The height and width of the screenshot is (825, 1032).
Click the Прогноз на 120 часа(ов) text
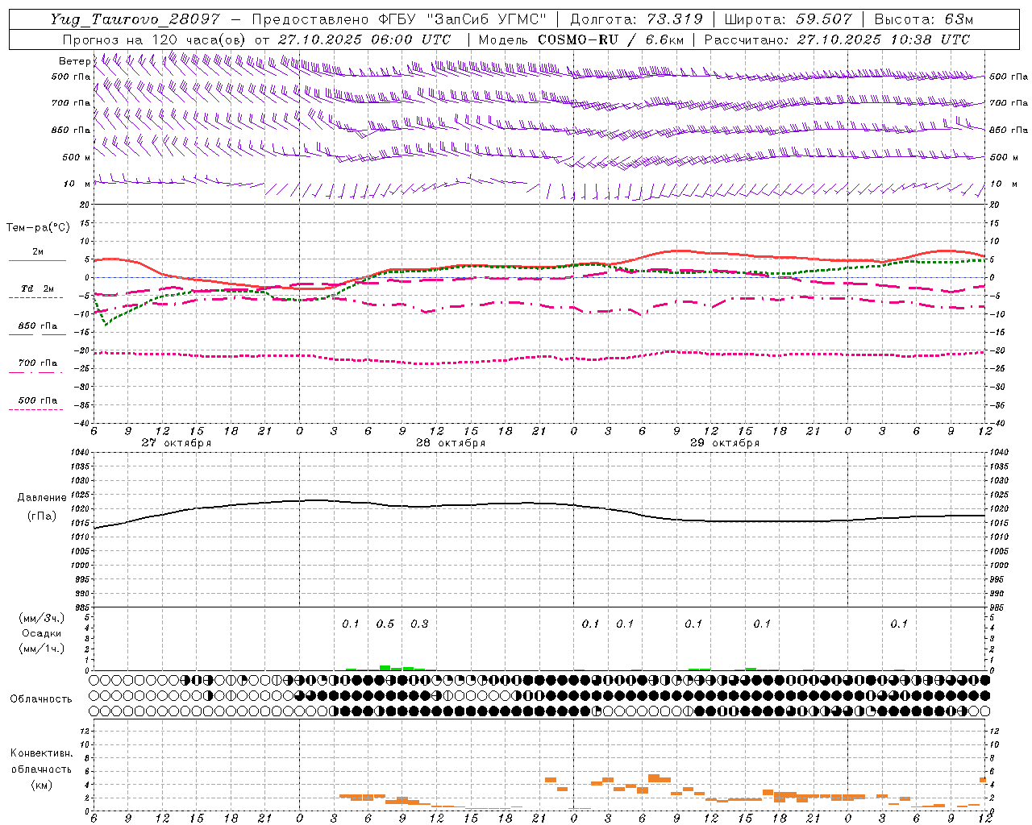(155, 39)
